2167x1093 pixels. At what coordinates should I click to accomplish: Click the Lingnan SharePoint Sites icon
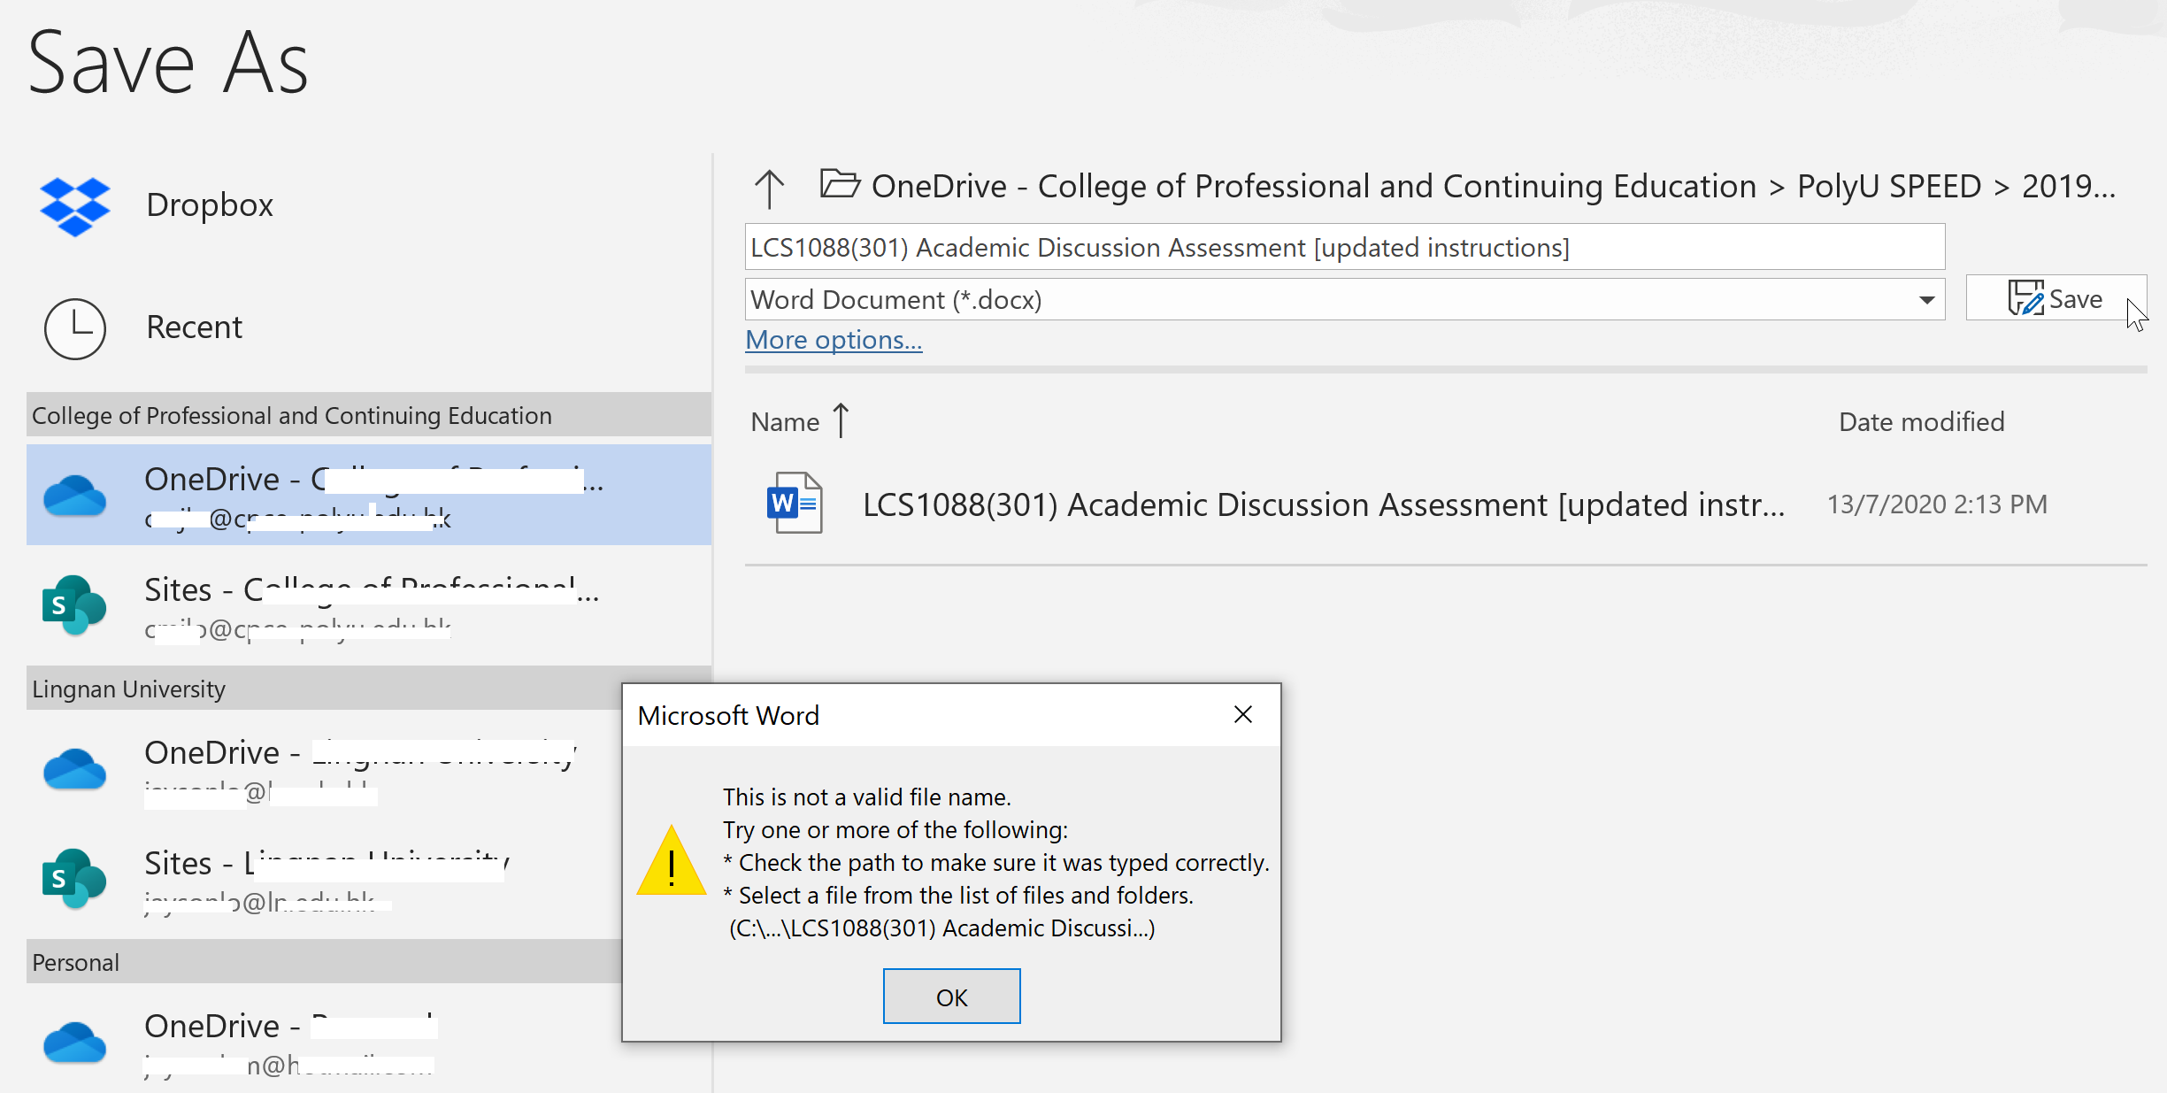[x=74, y=879]
